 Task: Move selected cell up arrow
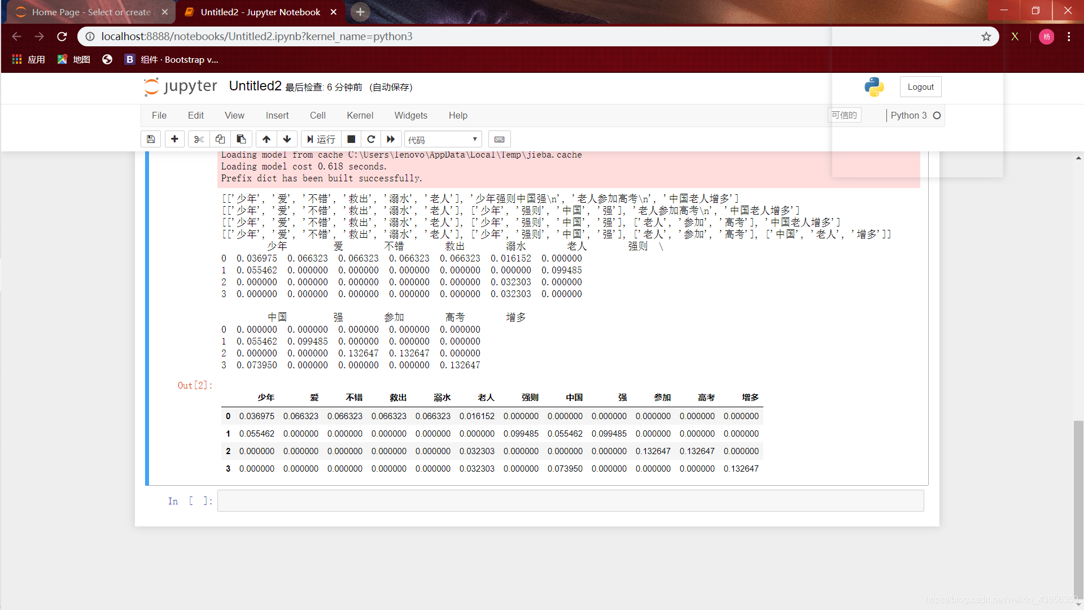click(x=266, y=139)
